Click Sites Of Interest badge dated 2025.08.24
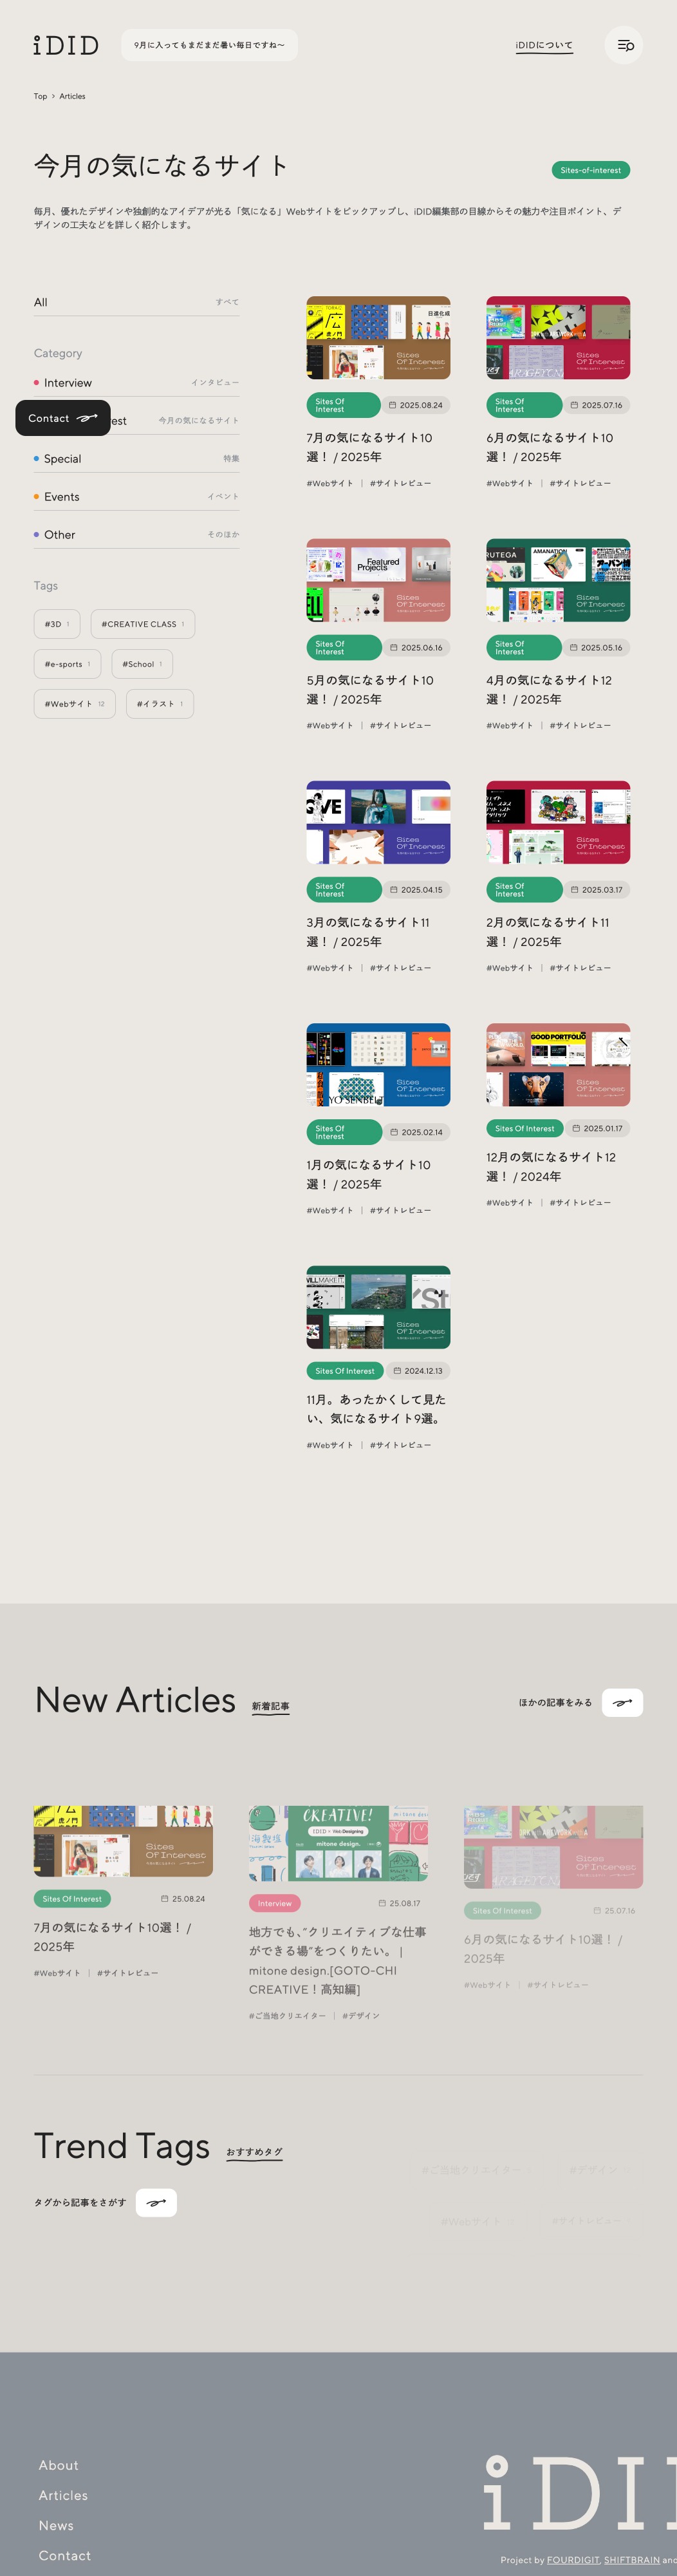 point(343,405)
